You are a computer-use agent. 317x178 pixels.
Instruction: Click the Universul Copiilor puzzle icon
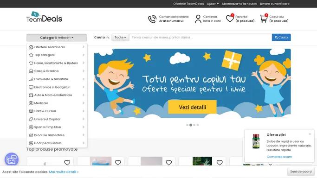point(31,119)
